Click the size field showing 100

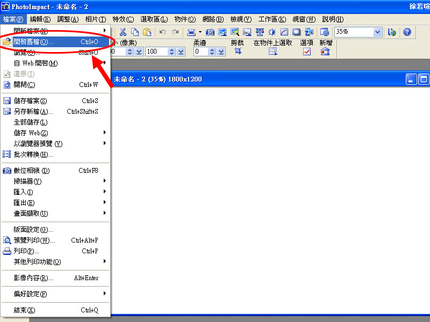point(156,52)
